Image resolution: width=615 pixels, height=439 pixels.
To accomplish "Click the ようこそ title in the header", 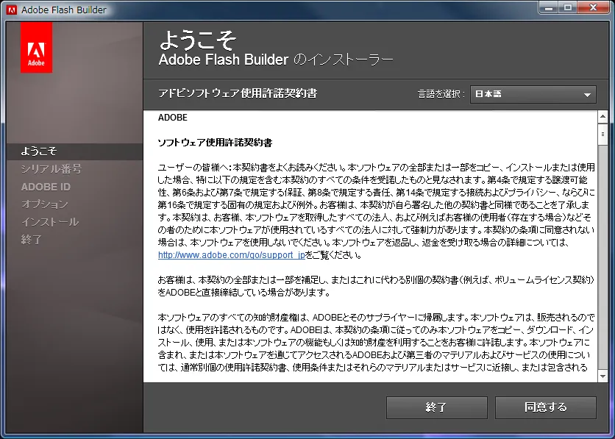I will 198,40.
